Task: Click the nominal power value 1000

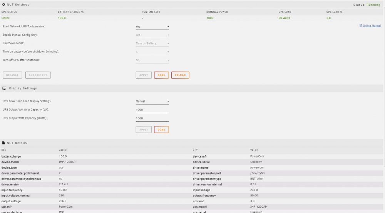Action: pyautogui.click(x=210, y=18)
